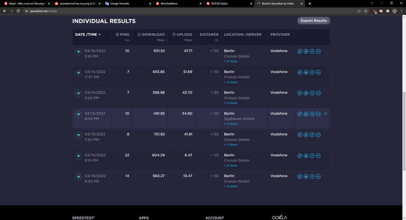Viewport: 406px width, 220px height.
Task: Open the Google Translate tab
Action: 128,4
